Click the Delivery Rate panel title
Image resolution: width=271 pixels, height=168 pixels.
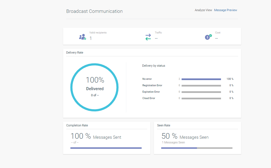[x=75, y=52]
